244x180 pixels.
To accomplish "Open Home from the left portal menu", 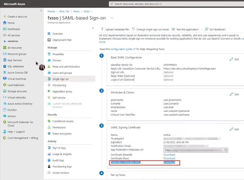I will click(11, 23).
